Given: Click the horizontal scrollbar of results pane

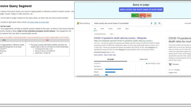Looking at the screenshot, I should 134,76.
